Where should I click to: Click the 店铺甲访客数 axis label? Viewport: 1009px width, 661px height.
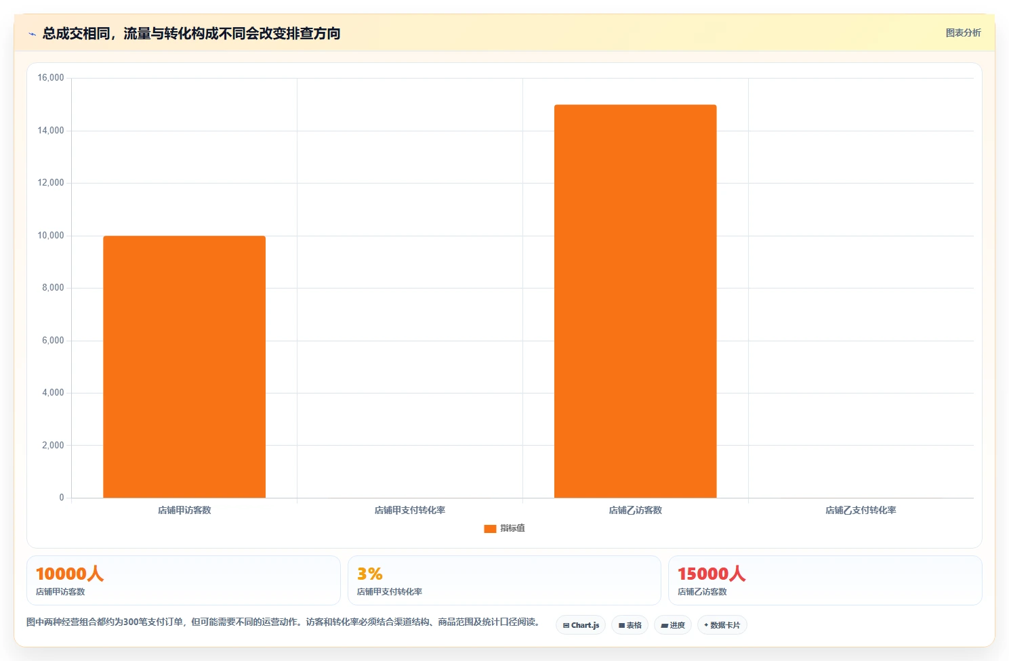point(184,510)
